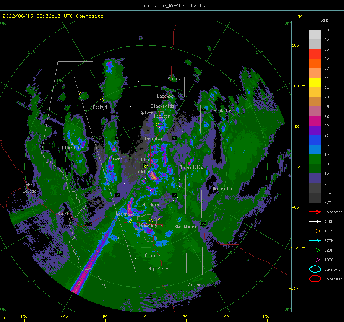Click the Strathmore city label

[x=186, y=227]
